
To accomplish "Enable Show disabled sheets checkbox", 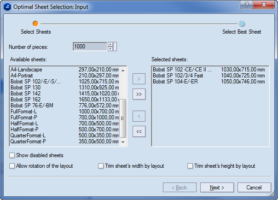I will pyautogui.click(x=12, y=155).
